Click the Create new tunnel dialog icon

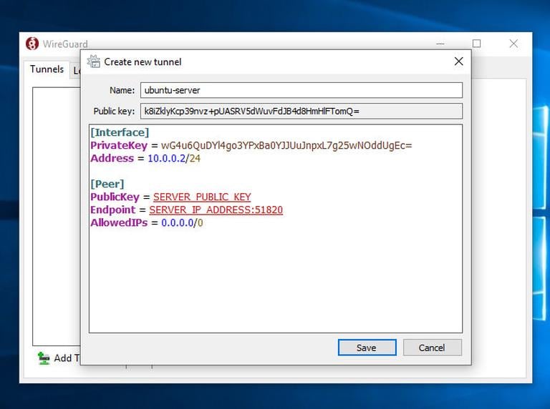pos(94,61)
